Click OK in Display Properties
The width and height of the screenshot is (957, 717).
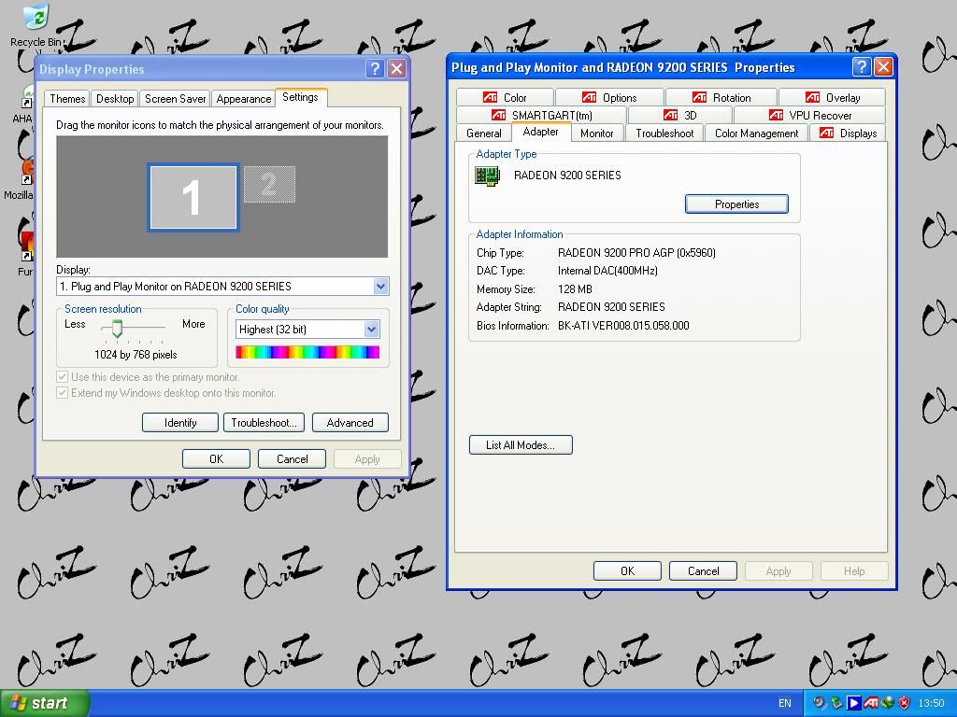pos(216,459)
